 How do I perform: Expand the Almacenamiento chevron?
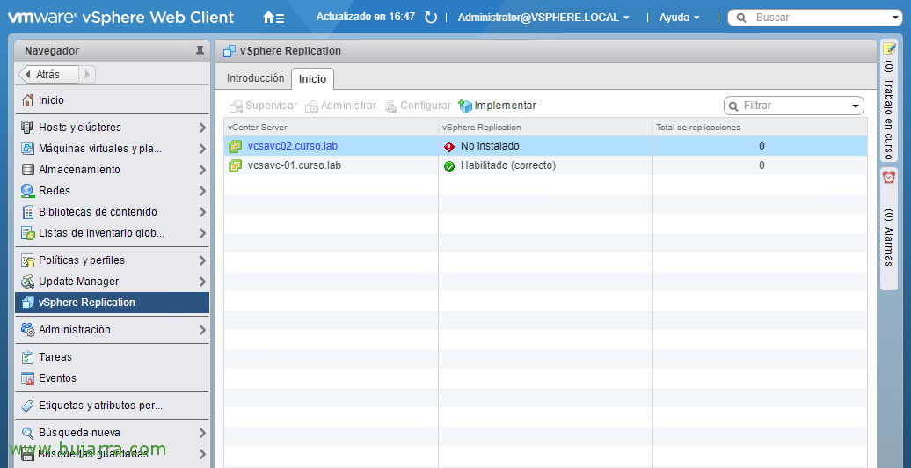(202, 170)
